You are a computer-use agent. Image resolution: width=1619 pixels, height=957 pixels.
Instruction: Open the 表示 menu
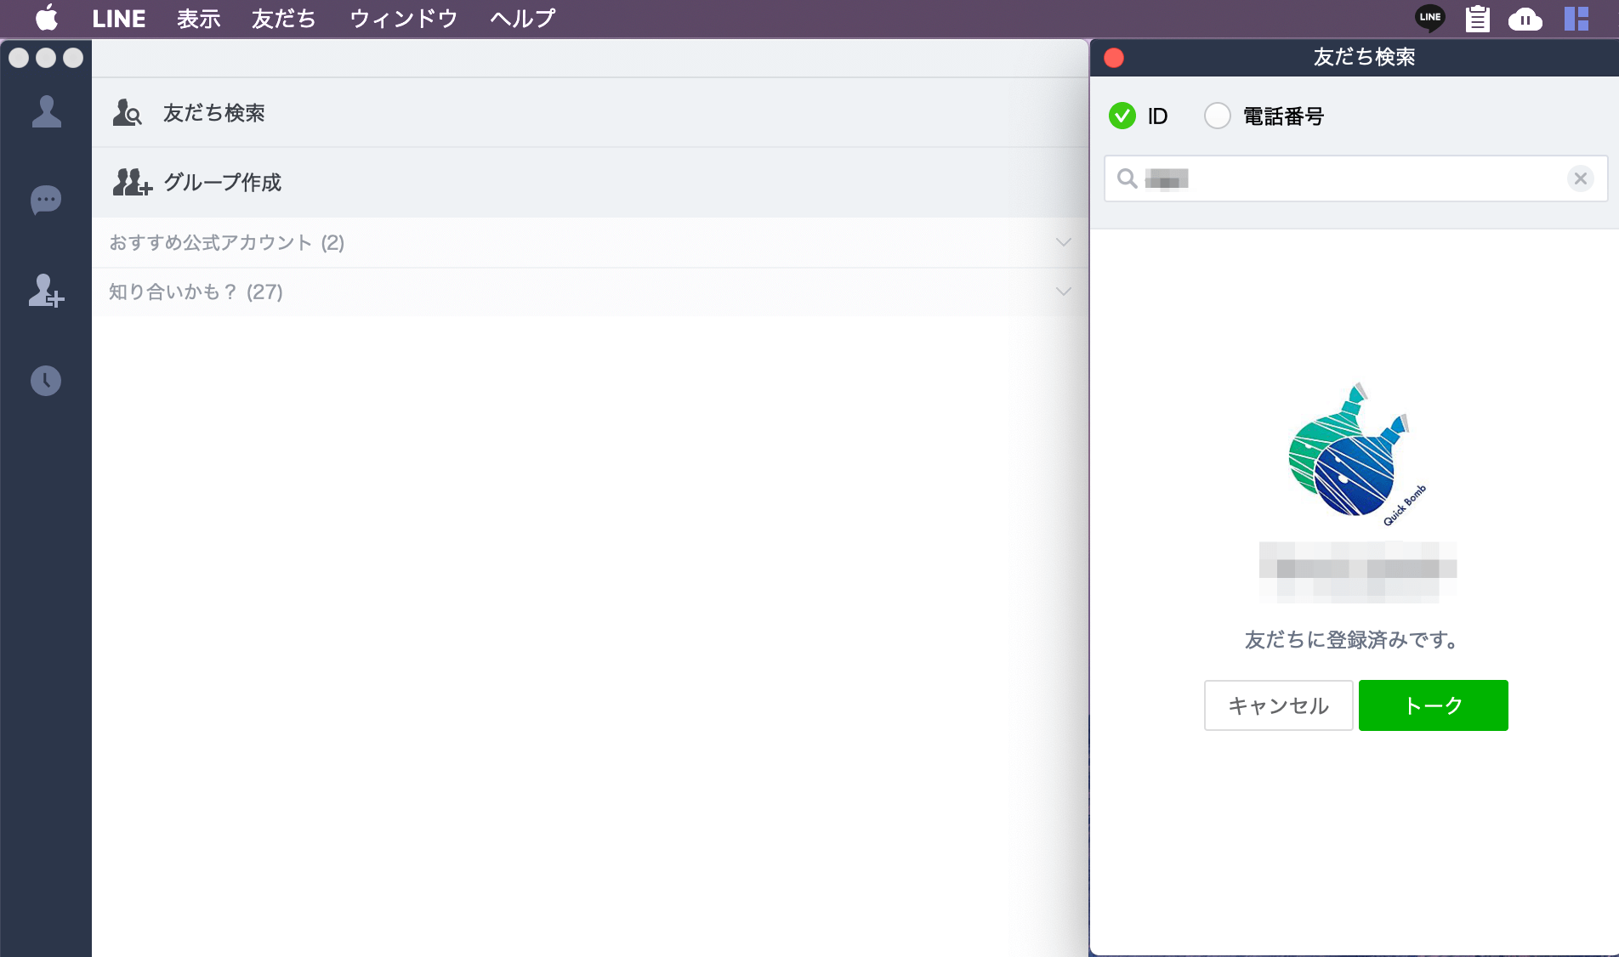coord(199,18)
